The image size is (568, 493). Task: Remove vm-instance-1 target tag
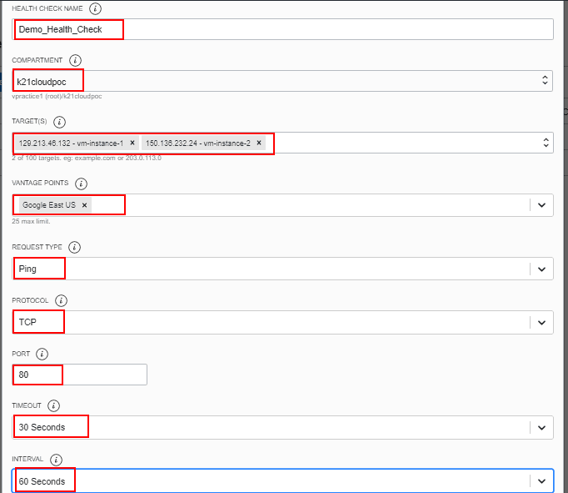(132, 143)
